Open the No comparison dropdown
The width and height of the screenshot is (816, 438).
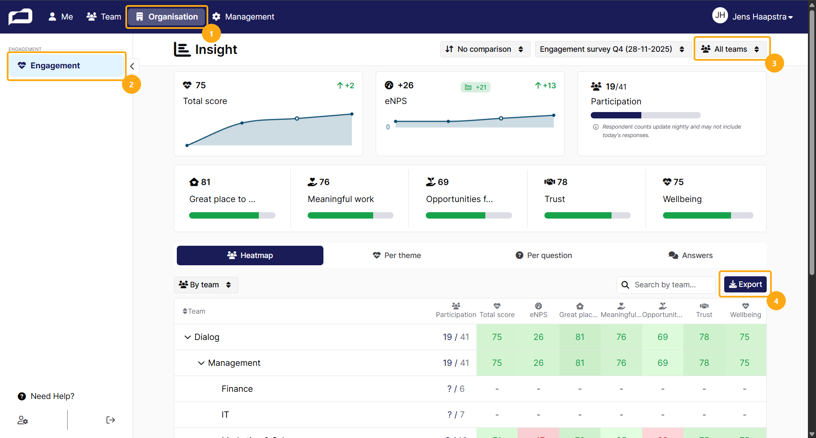(x=485, y=49)
